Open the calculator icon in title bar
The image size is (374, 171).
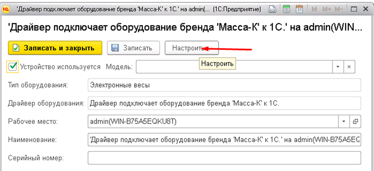pyautogui.click(x=286, y=9)
